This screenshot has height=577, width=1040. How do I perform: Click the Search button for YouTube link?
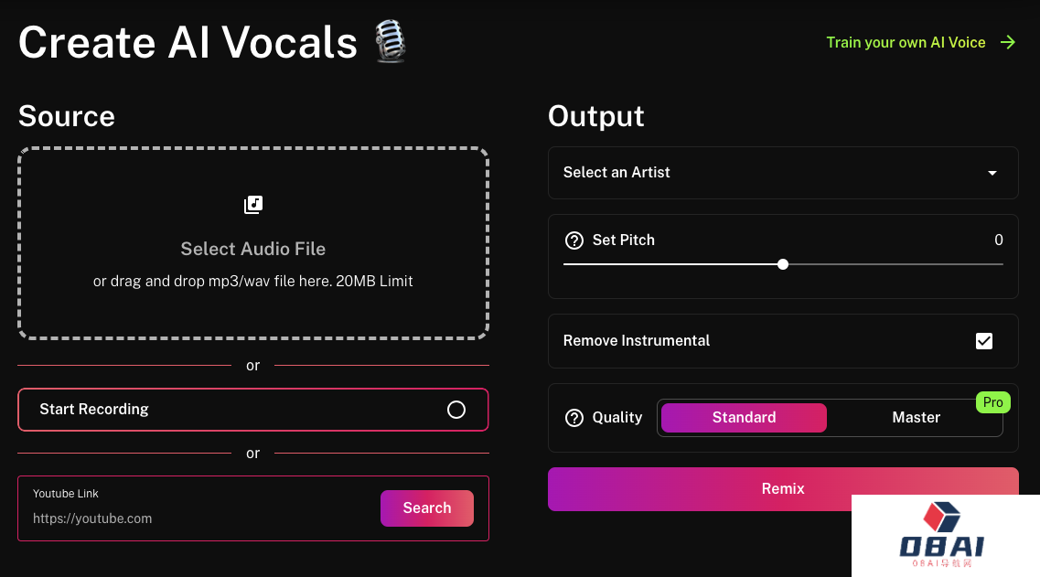427,508
